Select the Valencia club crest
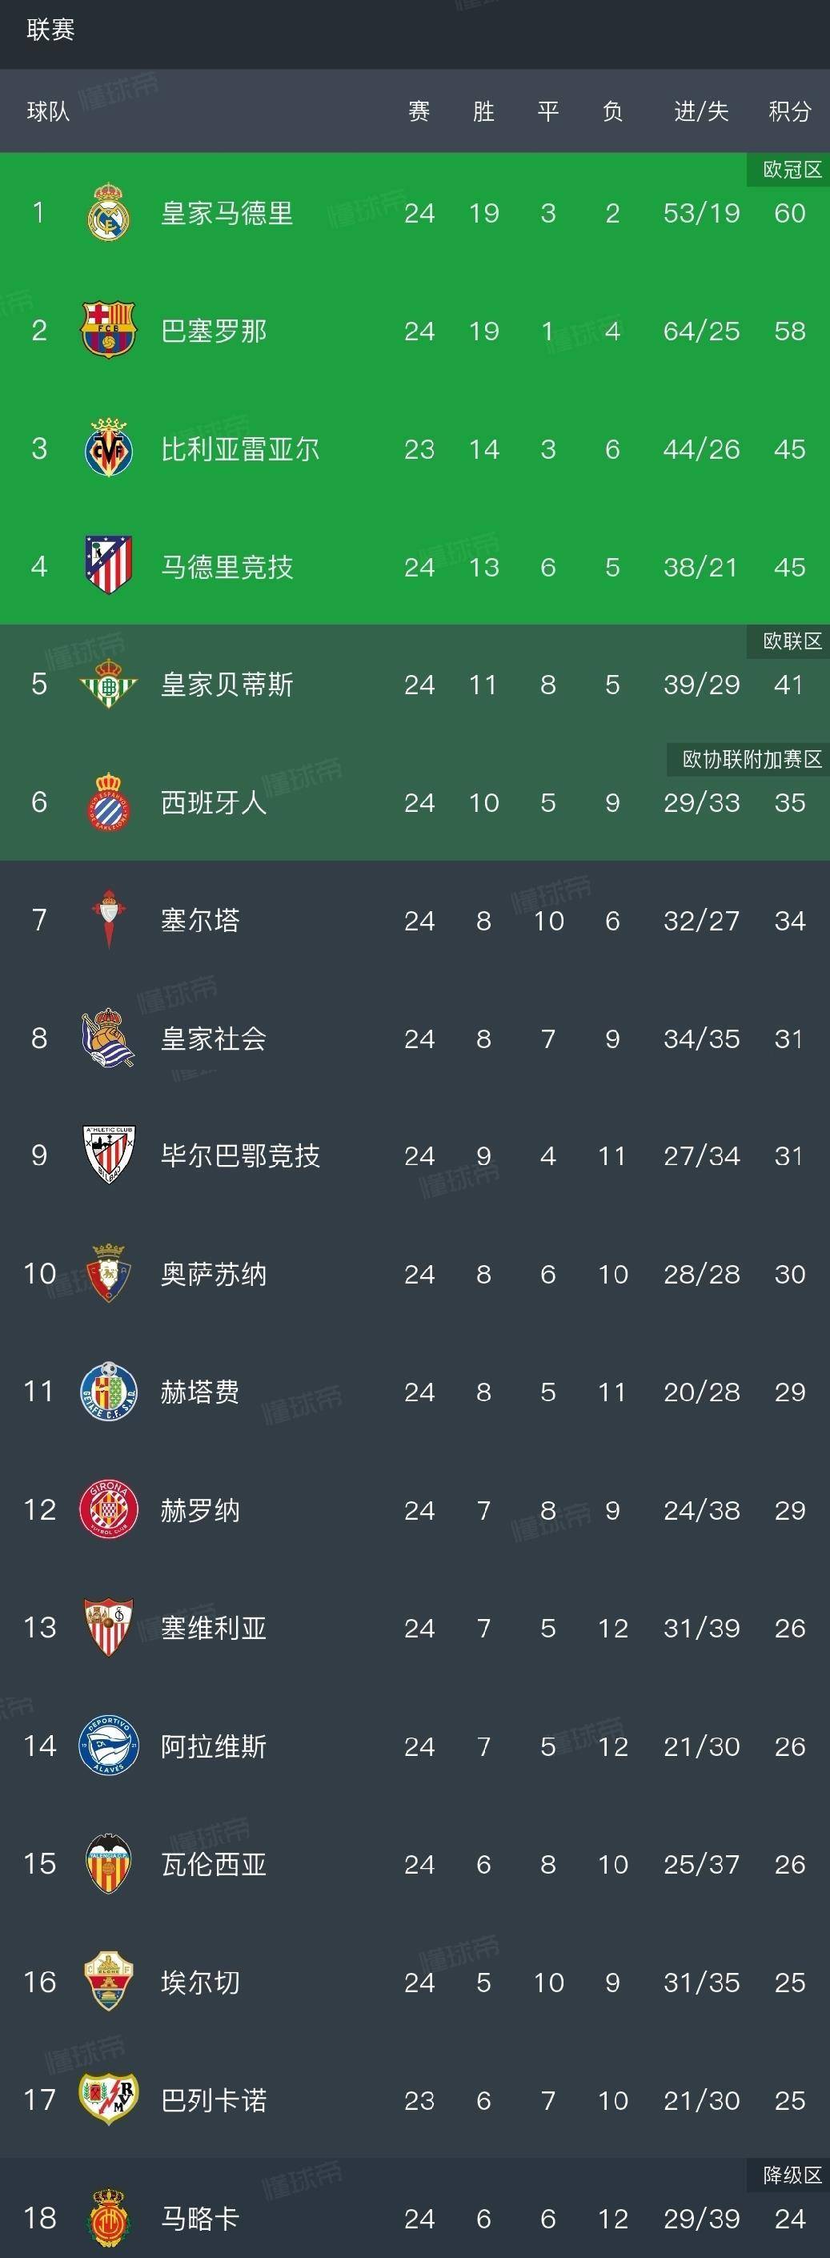 pos(107,1863)
